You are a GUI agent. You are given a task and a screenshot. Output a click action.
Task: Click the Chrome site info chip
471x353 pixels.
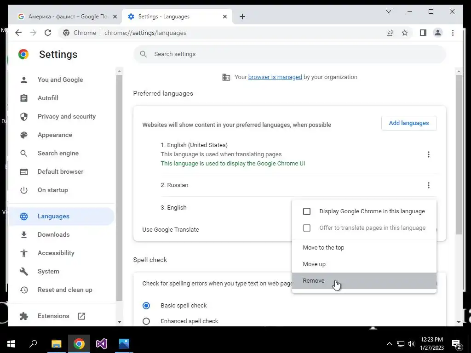[80, 33]
